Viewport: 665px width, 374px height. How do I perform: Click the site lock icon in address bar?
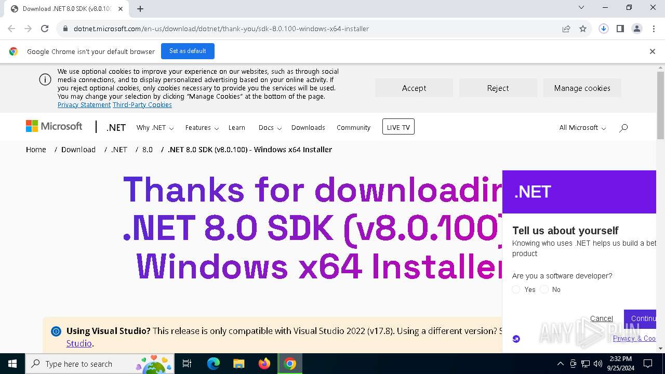point(65,29)
